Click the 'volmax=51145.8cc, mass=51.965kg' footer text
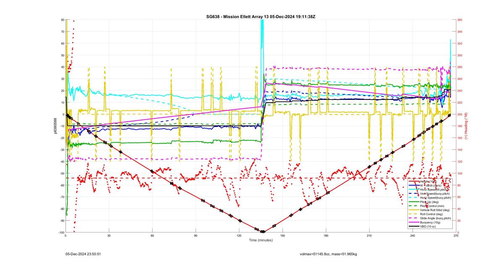Image resolution: width=504 pixels, height=261 pixels. pos(328,254)
